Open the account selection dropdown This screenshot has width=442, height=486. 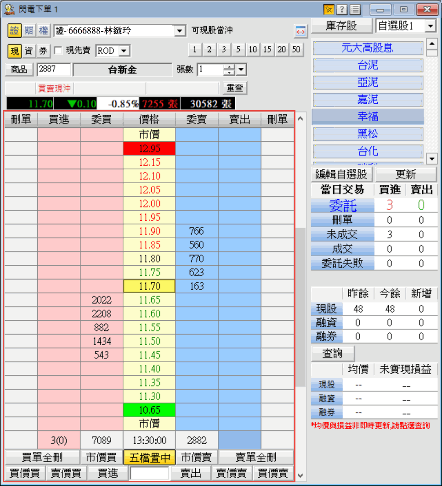pos(179,31)
